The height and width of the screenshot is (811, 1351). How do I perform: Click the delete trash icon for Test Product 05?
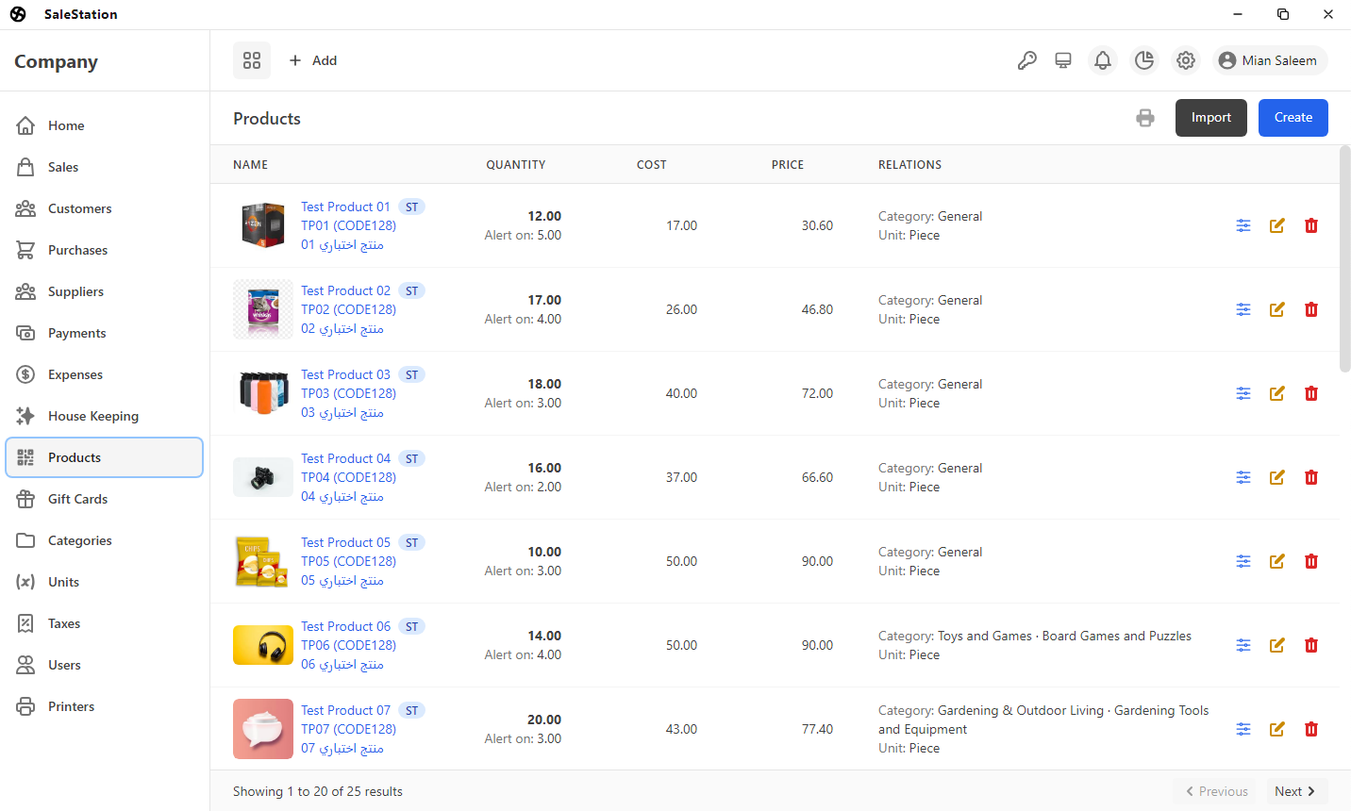pyautogui.click(x=1311, y=560)
